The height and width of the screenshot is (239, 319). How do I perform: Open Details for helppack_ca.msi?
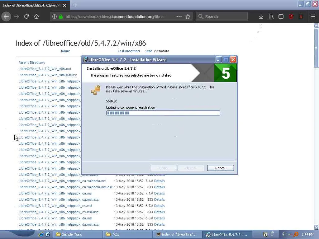[159, 193]
